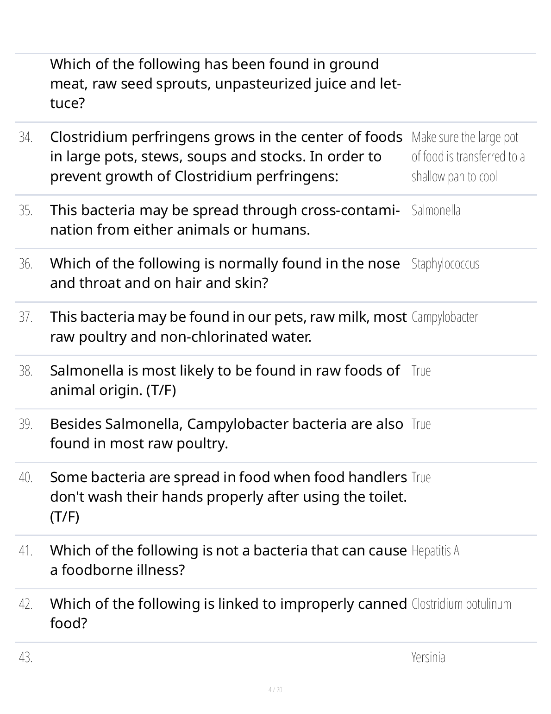The image size is (551, 714).
Task: Select the 'Staphylococcus' answer
Action: click(445, 264)
